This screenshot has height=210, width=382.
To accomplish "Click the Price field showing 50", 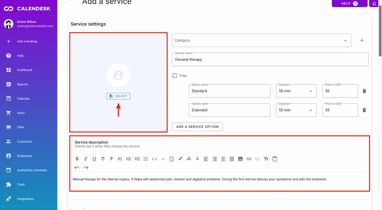I will [340, 91].
